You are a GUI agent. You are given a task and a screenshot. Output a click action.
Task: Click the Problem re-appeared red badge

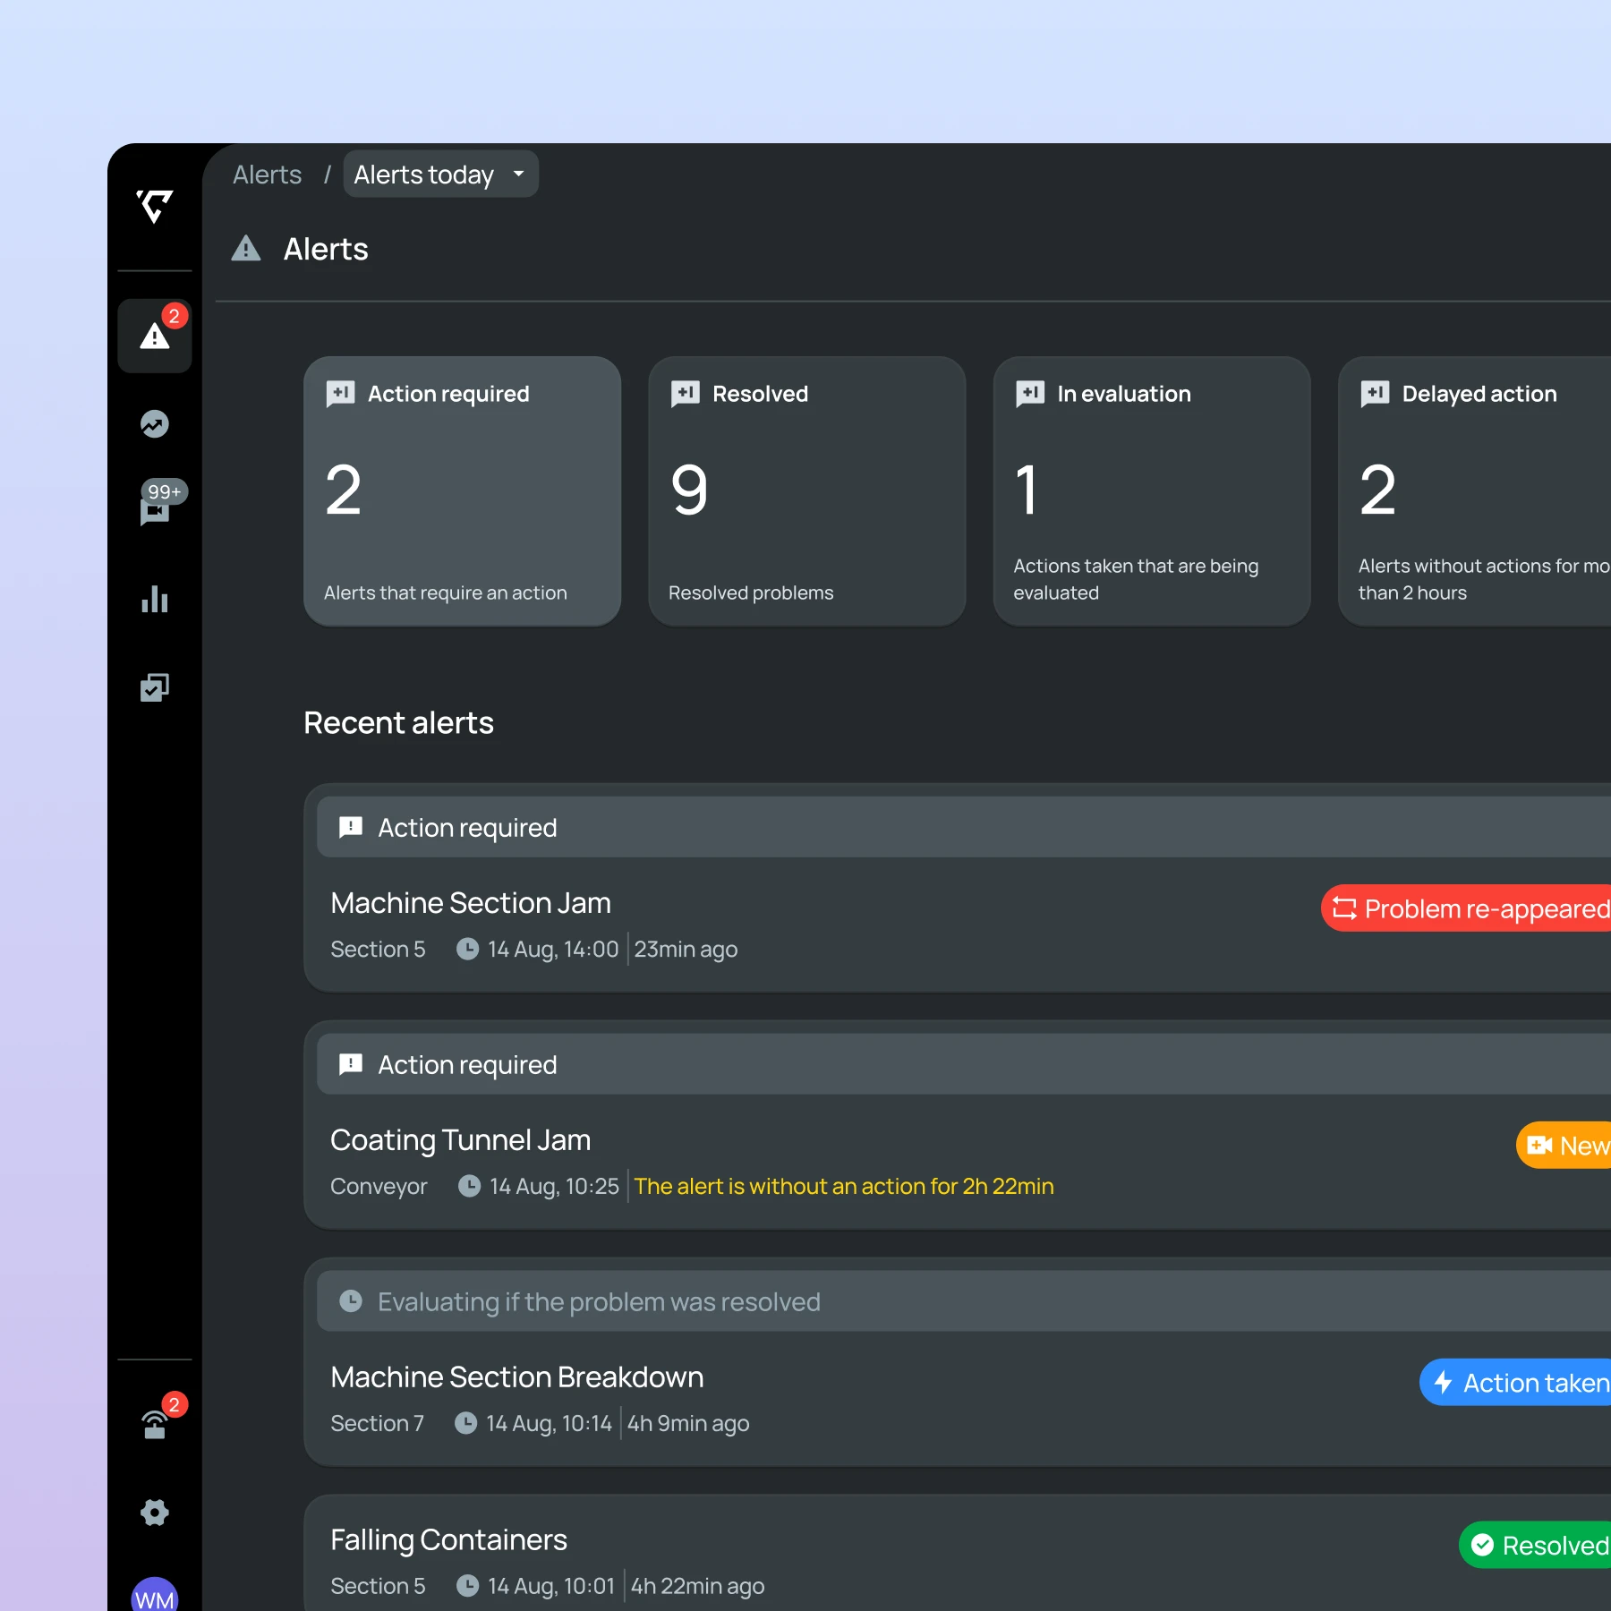pyautogui.click(x=1468, y=908)
